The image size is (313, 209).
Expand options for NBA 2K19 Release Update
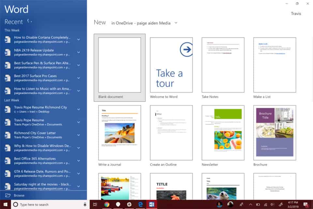(79, 52)
